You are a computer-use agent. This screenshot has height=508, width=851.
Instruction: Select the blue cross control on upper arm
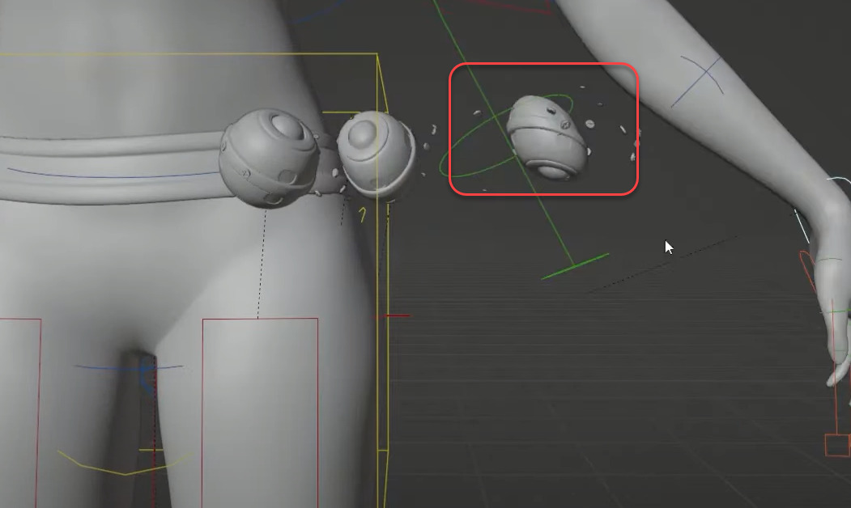pyautogui.click(x=702, y=79)
